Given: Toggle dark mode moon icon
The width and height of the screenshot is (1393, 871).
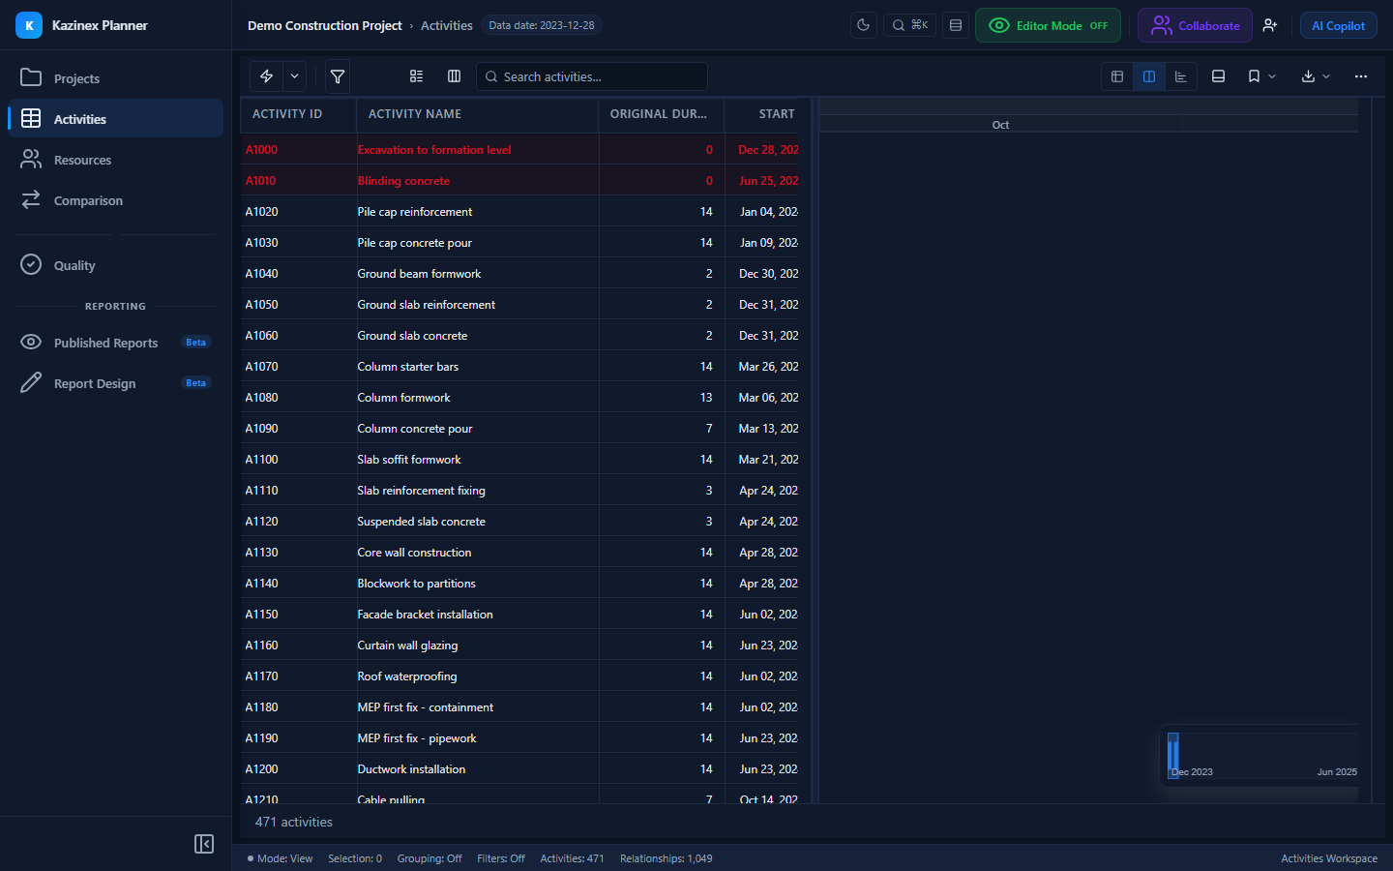Looking at the screenshot, I should 864,25.
